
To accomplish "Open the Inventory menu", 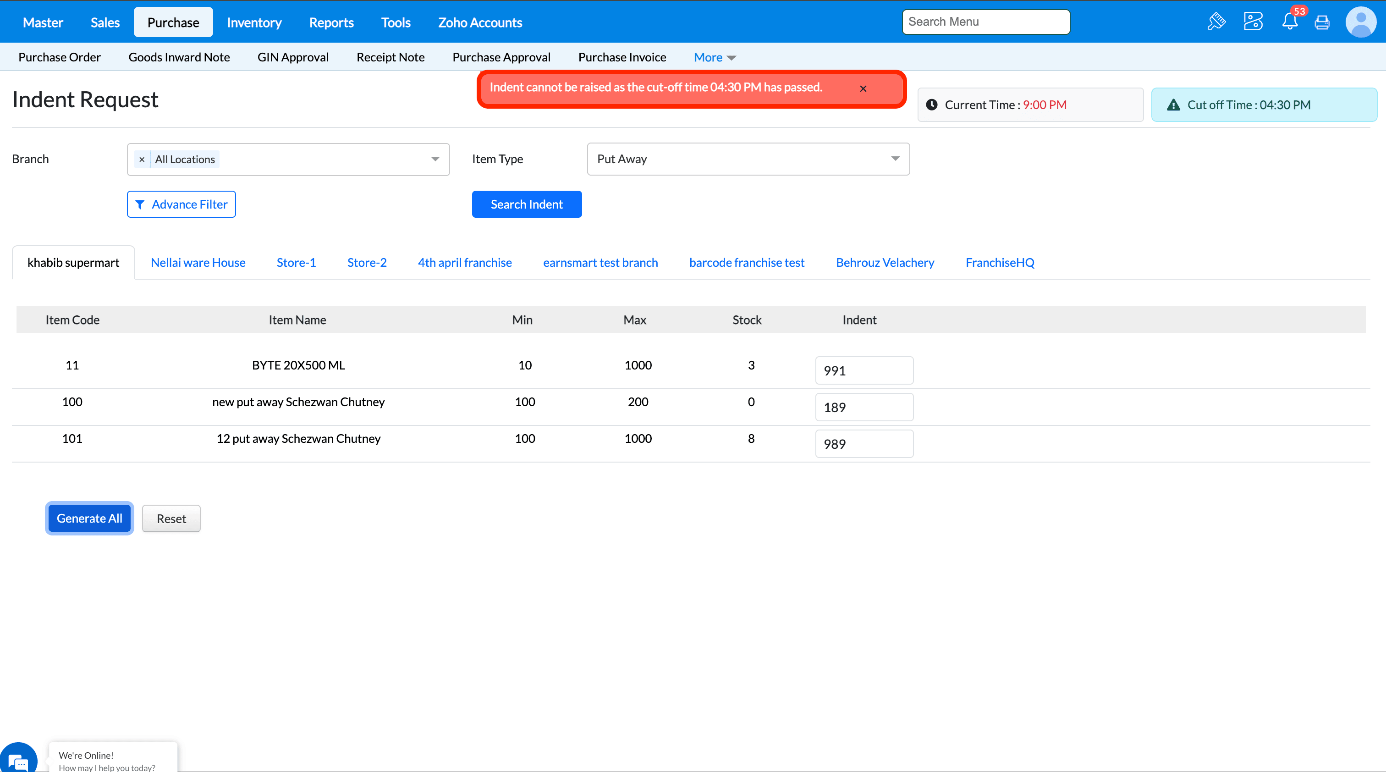I will [x=254, y=22].
